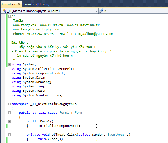Click the dropdown arrow of the class selector
Image resolution: width=168 pixels, height=143 pixels.
96,11
